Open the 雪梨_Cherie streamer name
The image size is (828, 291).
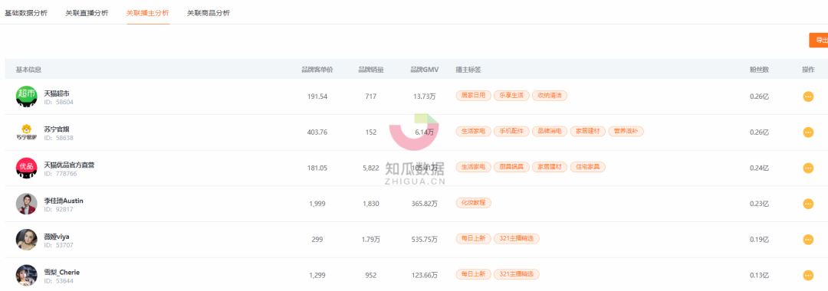[62, 273]
